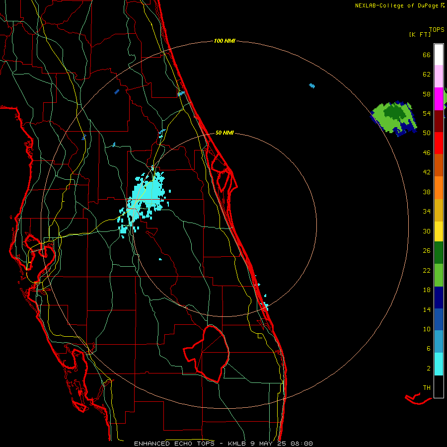447x447 pixels.
Task: Select the light blue legend band
Action: (439, 342)
